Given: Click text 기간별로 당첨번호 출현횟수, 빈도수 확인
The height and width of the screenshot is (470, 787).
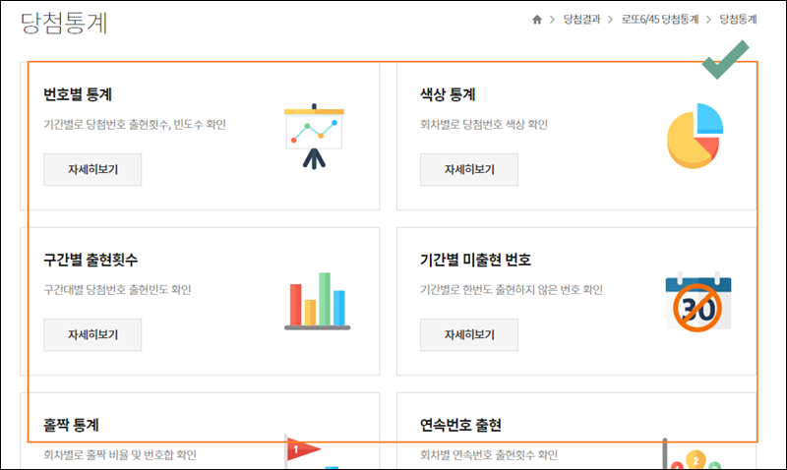Looking at the screenshot, I should click(x=135, y=124).
